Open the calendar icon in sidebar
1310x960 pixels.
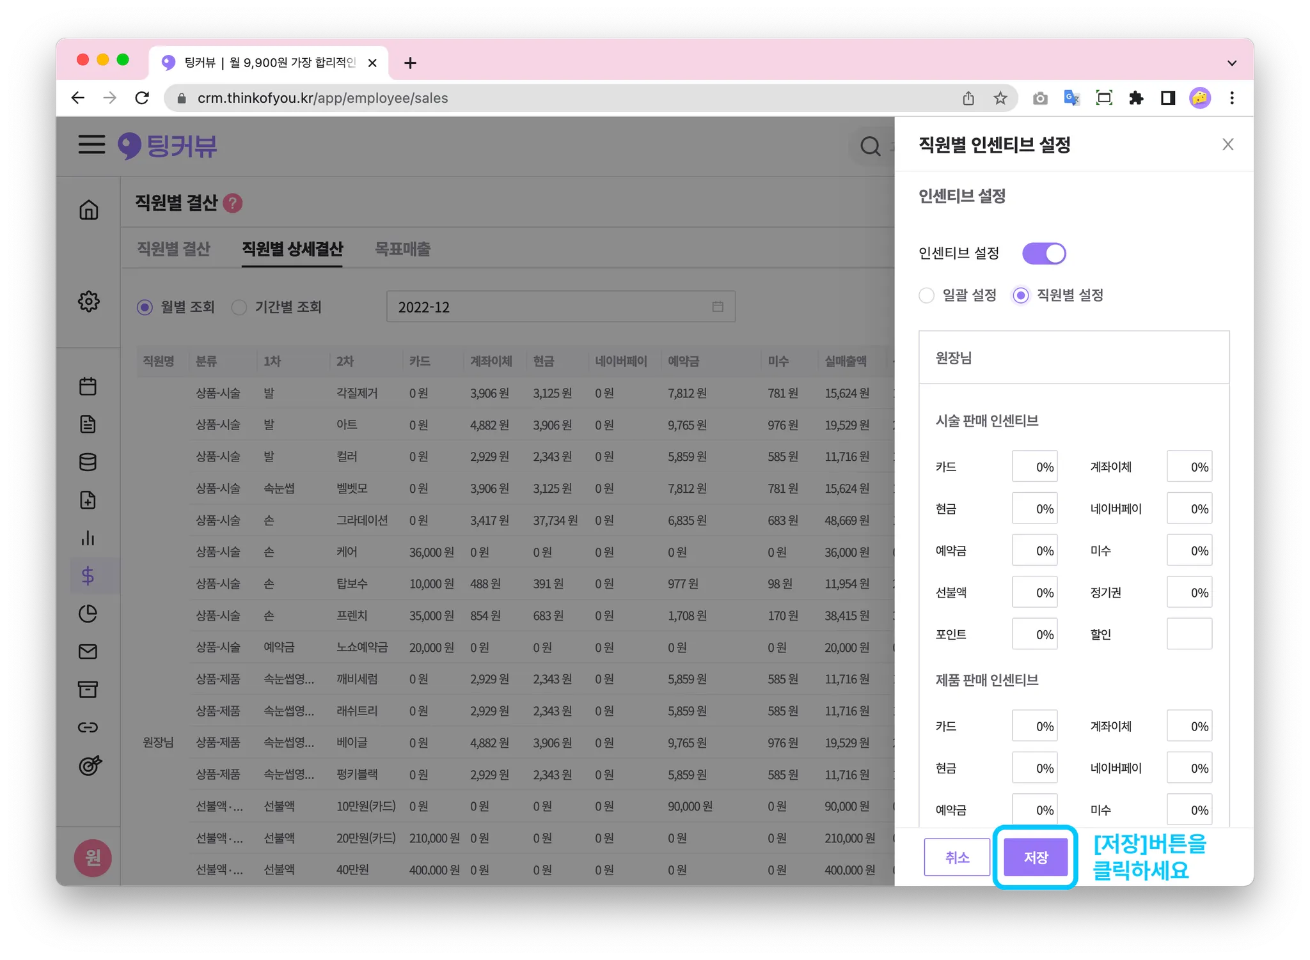pos(88,386)
